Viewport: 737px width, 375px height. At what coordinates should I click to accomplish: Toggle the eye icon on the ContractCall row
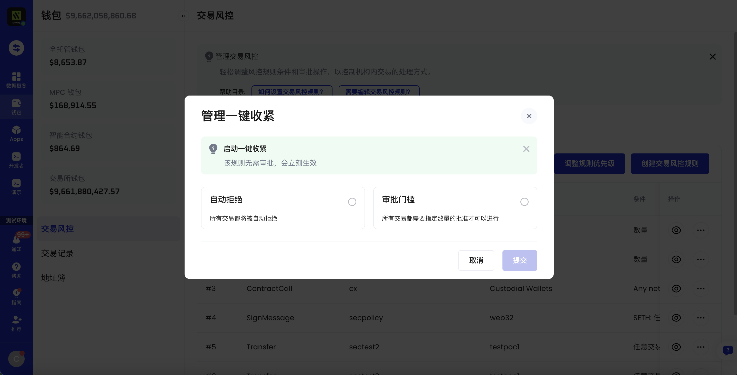676,288
